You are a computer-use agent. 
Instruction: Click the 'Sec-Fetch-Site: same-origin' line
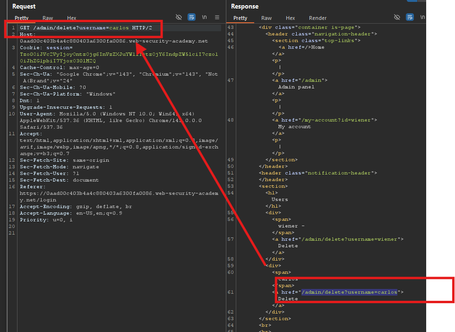point(64,160)
